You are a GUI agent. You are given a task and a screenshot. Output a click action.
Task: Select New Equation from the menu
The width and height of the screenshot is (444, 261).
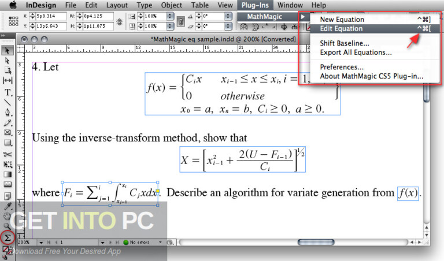(x=375, y=19)
